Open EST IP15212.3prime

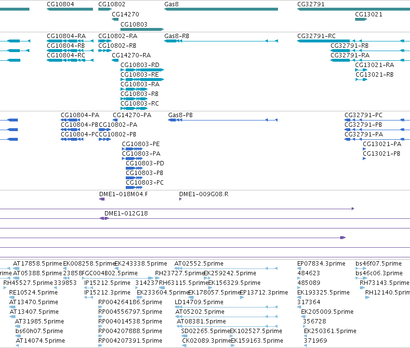pos(89,297)
